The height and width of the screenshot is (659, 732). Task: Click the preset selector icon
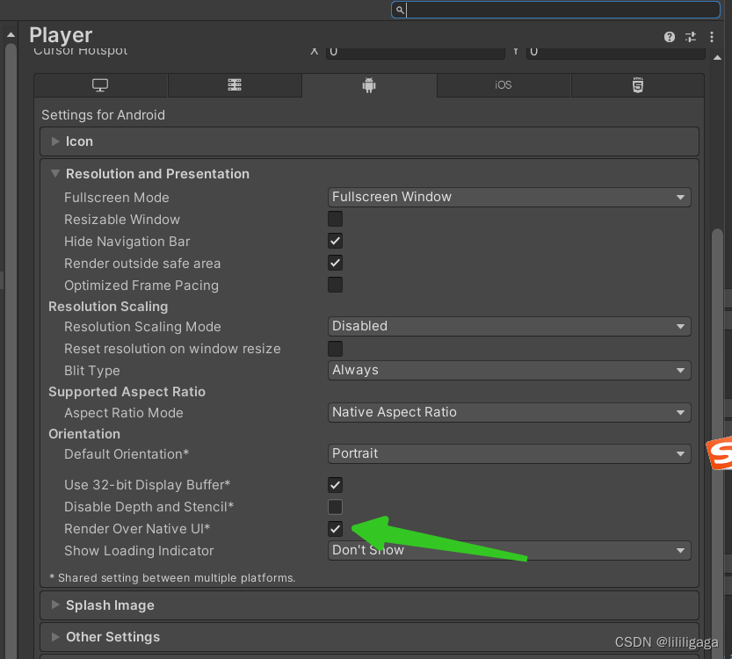691,37
